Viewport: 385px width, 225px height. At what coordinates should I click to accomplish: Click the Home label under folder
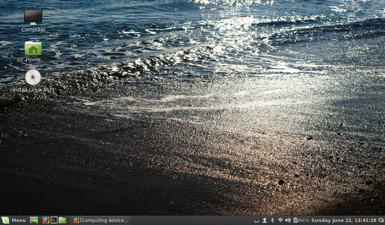(x=33, y=60)
